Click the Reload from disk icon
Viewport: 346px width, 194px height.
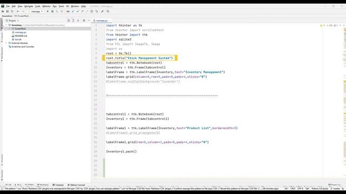pos(12,11)
